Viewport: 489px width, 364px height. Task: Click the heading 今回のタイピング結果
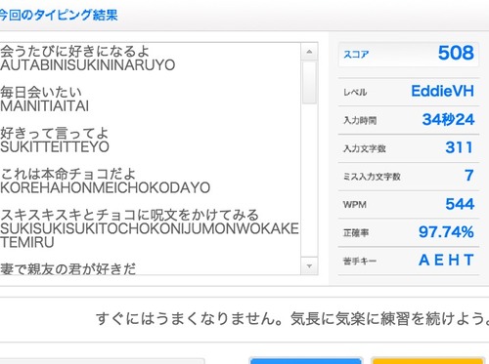click(x=59, y=15)
